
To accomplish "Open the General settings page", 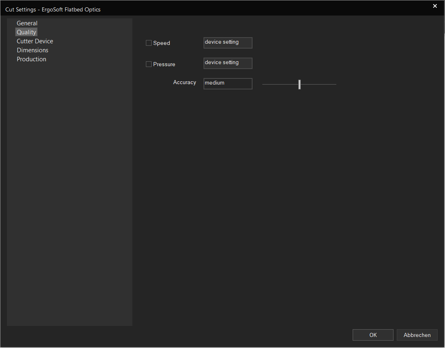I will click(x=27, y=23).
